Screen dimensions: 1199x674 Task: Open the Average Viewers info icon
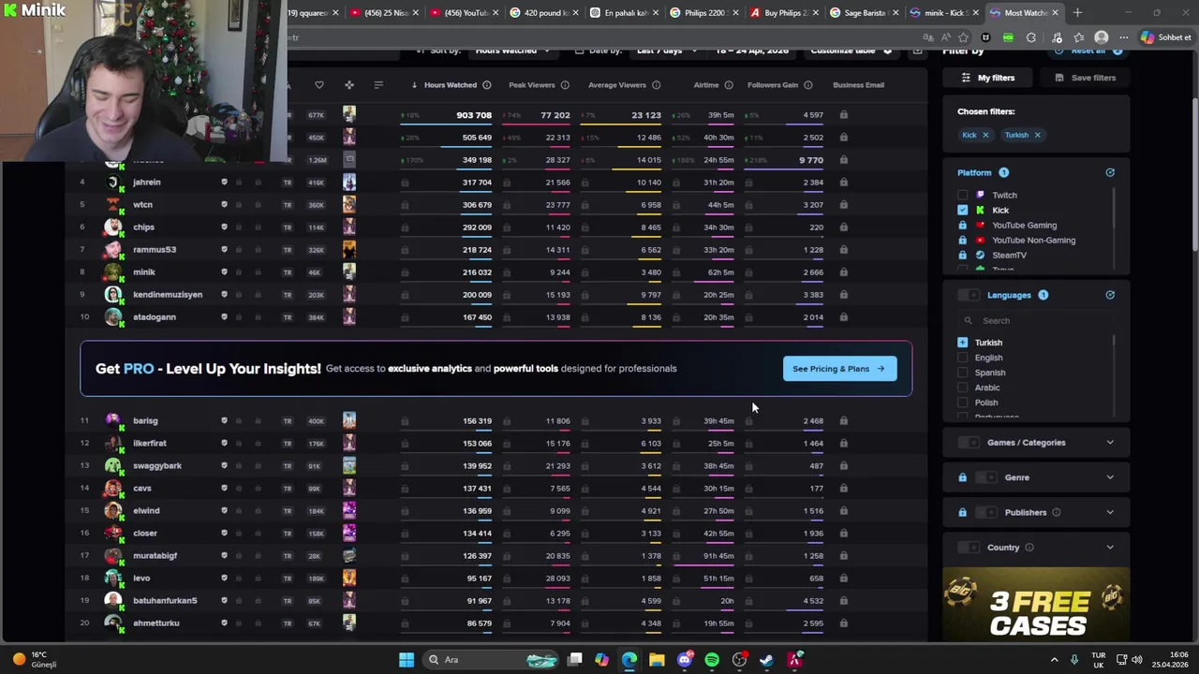click(656, 85)
